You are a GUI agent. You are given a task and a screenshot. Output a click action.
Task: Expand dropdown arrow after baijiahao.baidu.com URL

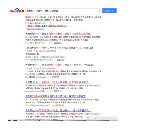(53, 105)
